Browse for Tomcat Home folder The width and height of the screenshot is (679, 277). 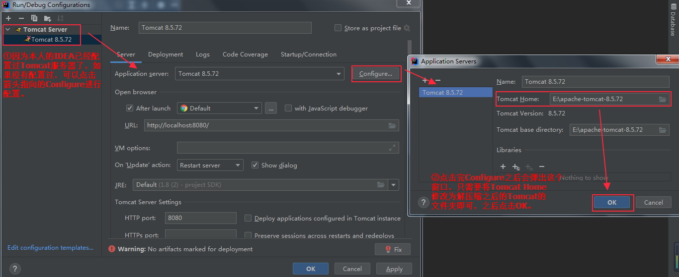tap(663, 99)
